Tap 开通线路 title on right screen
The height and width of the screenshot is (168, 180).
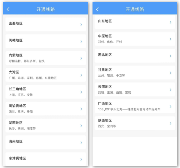[x=135, y=10]
